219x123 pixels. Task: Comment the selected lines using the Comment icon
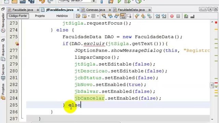(x=186, y=16)
